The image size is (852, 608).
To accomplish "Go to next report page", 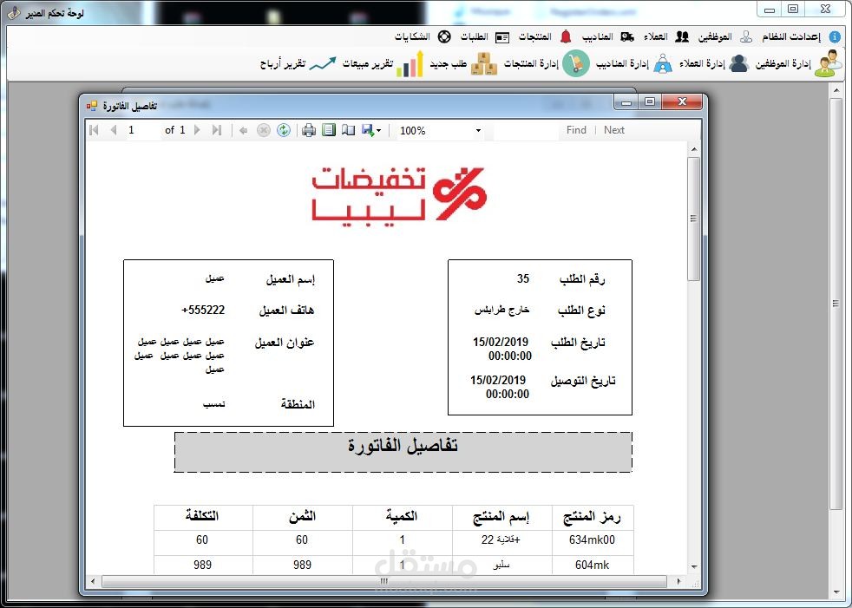I will (197, 130).
